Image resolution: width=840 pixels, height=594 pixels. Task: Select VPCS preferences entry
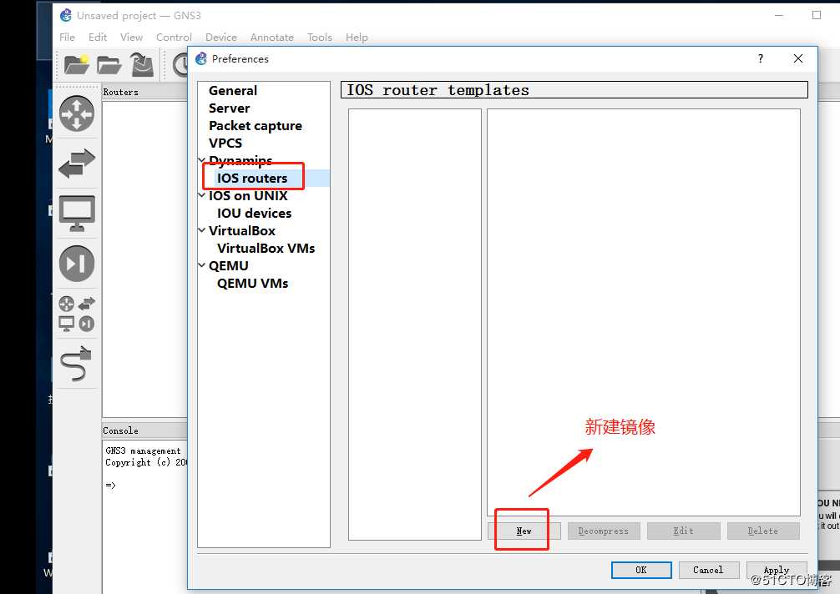(x=225, y=143)
